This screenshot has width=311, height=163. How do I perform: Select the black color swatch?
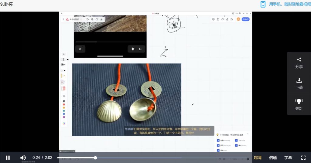pyautogui.click(x=64, y=101)
